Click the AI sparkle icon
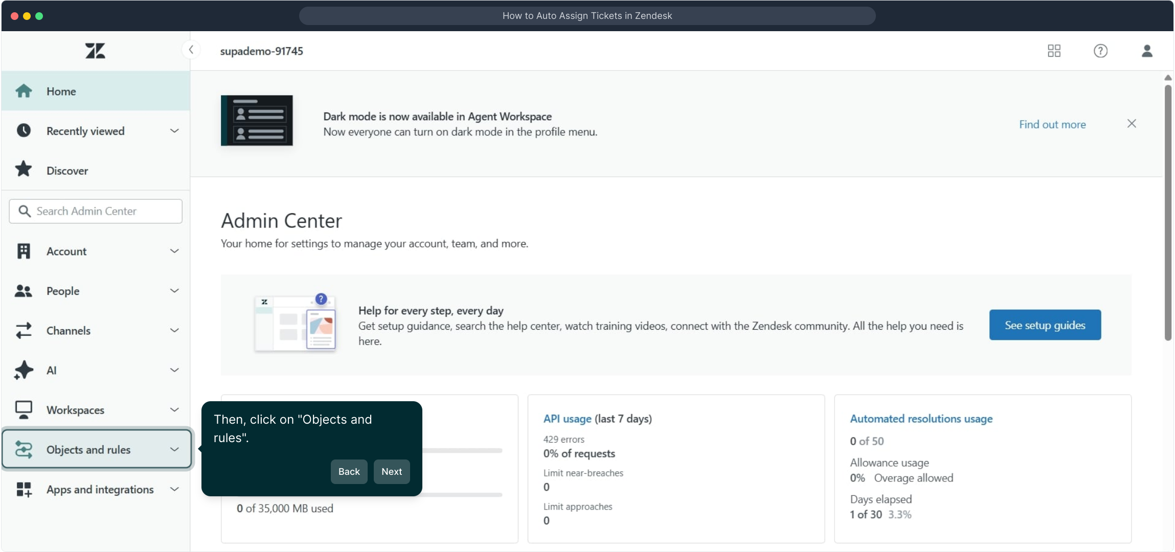This screenshot has height=552, width=1175. pos(24,370)
